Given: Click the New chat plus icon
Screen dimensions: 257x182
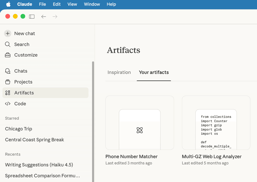Looking at the screenshot, I should click(8, 33).
